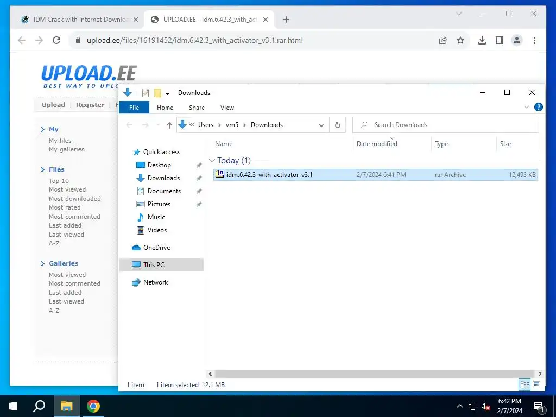This screenshot has width=556, height=417.
Task: Refresh the Downloads folder
Action: click(338, 125)
